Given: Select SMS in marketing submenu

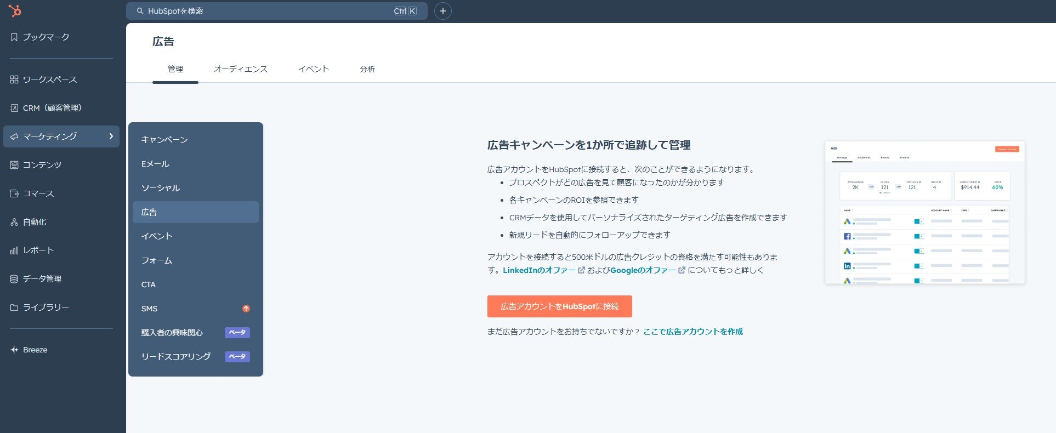Looking at the screenshot, I should pyautogui.click(x=196, y=309).
